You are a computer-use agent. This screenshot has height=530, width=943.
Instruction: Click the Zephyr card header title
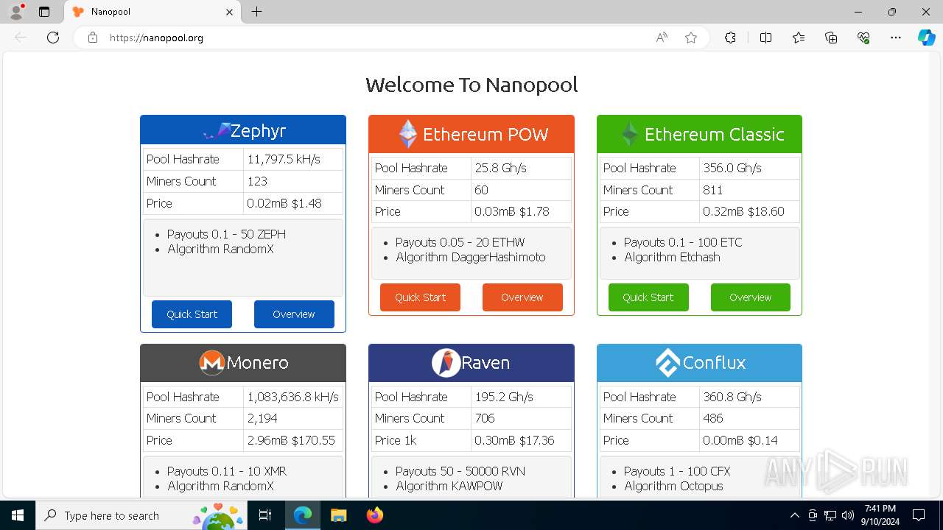pos(258,131)
